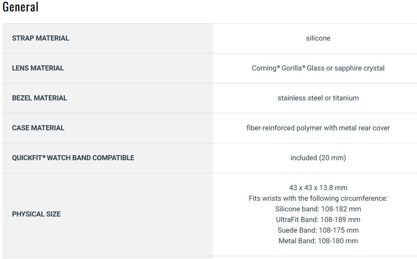Click the included (20 mm) value
417x259 pixels.
pos(318,158)
